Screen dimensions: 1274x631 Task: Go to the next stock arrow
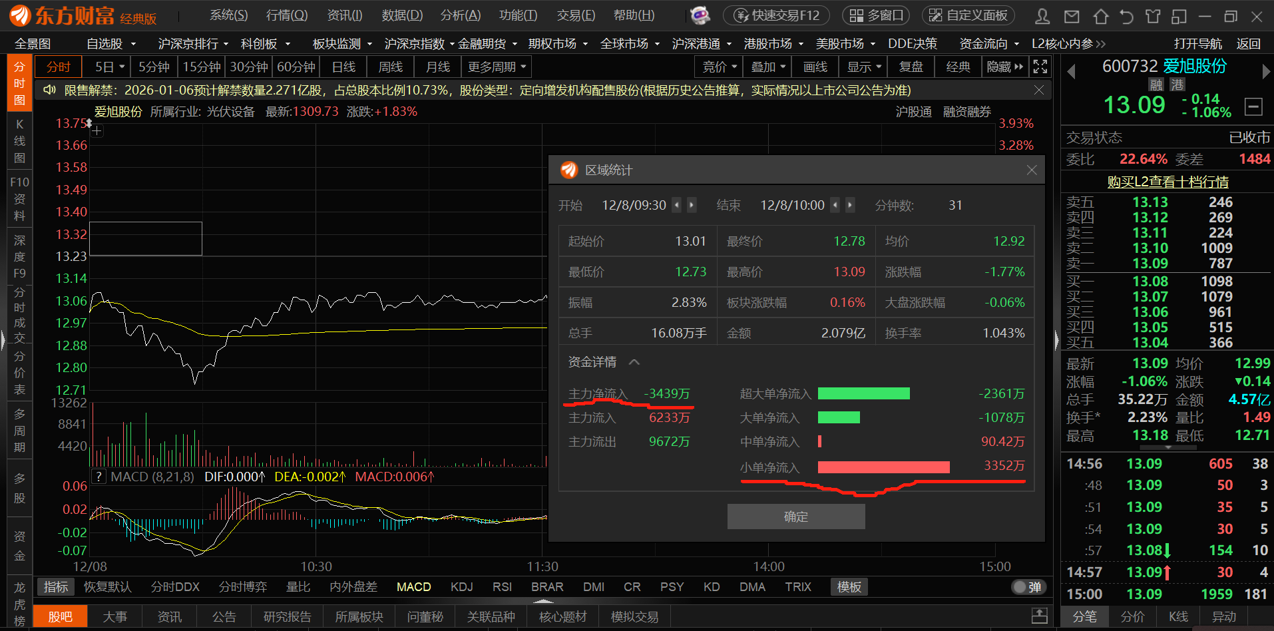(x=1265, y=71)
